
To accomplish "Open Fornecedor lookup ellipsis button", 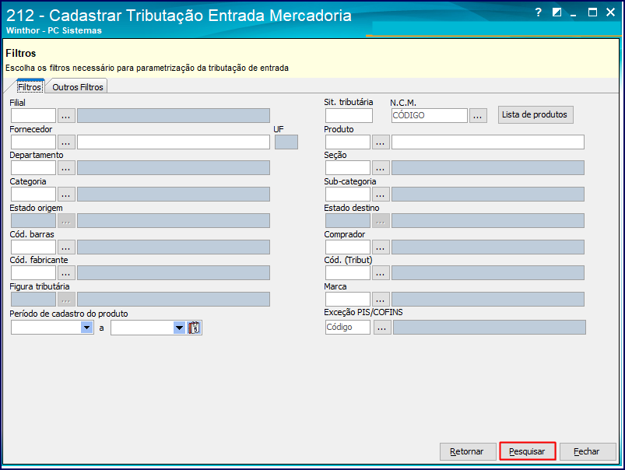I will tap(66, 142).
